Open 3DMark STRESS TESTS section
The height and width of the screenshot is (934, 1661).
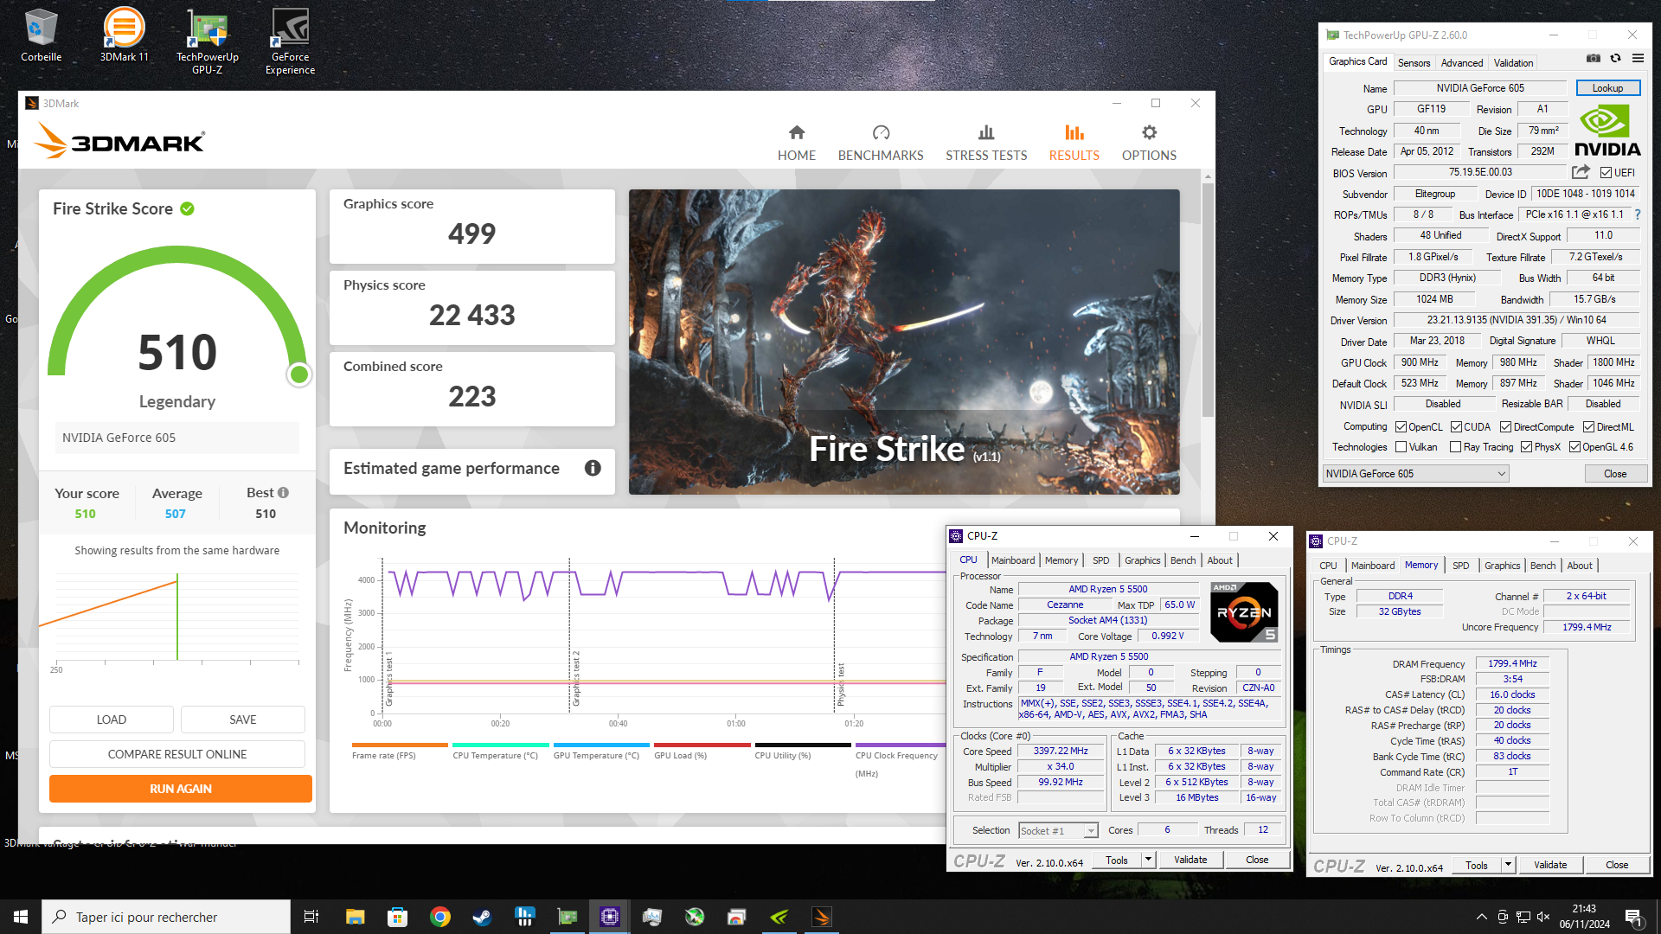986,144
